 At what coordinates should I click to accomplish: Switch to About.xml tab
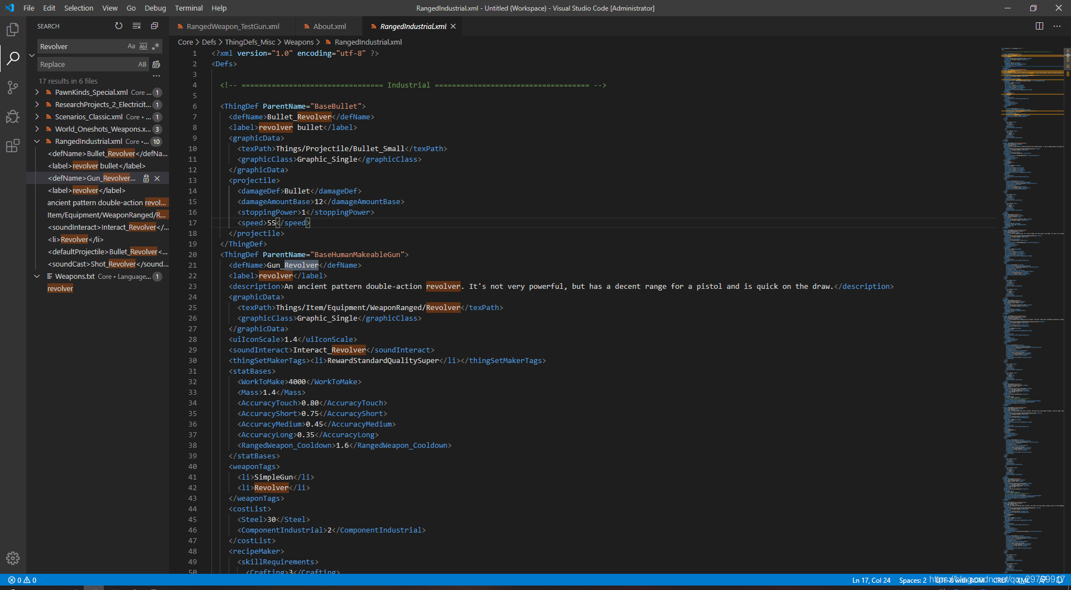coord(329,26)
